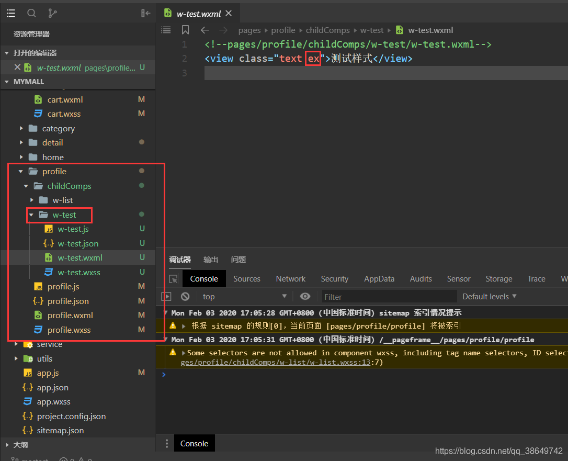Expand the category folder

point(21,128)
